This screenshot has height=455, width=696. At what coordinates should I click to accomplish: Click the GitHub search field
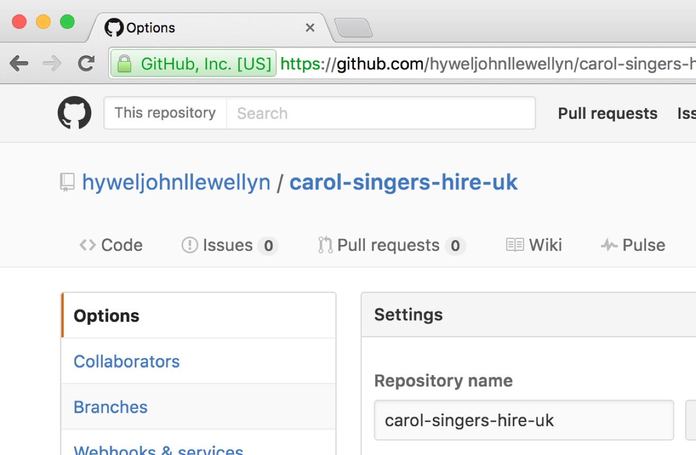point(381,113)
